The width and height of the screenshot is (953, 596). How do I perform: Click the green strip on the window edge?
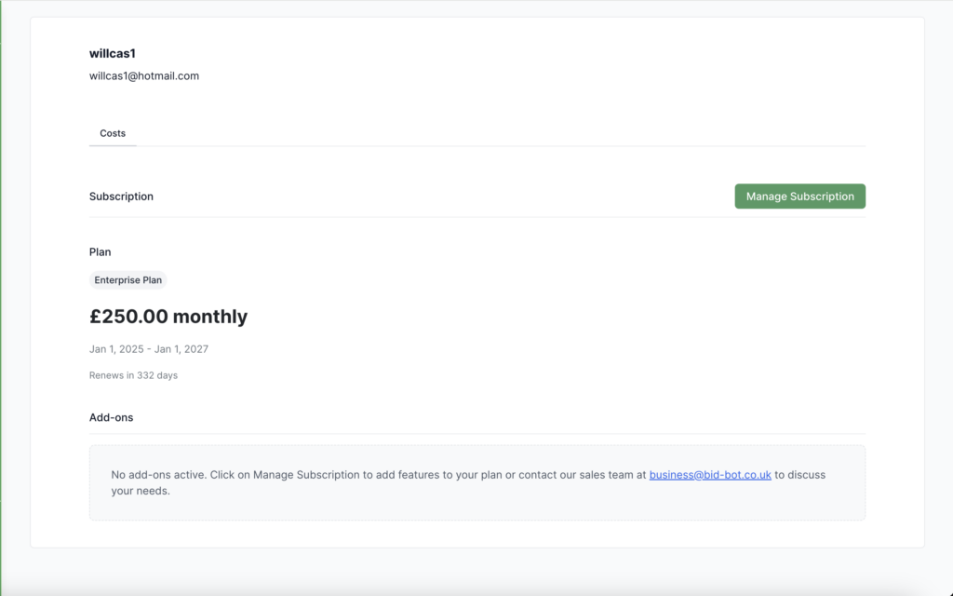[2, 279]
